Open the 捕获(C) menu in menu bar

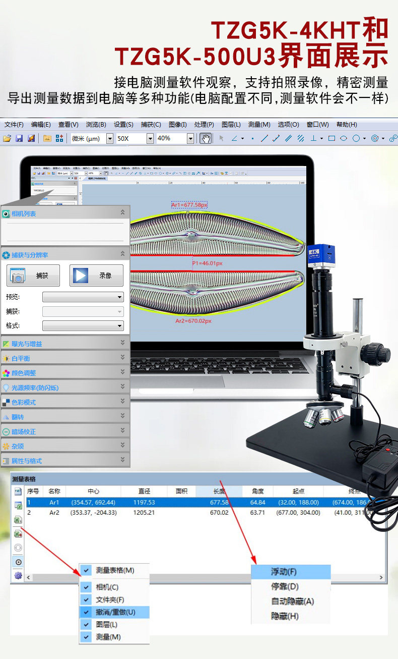[151, 125]
